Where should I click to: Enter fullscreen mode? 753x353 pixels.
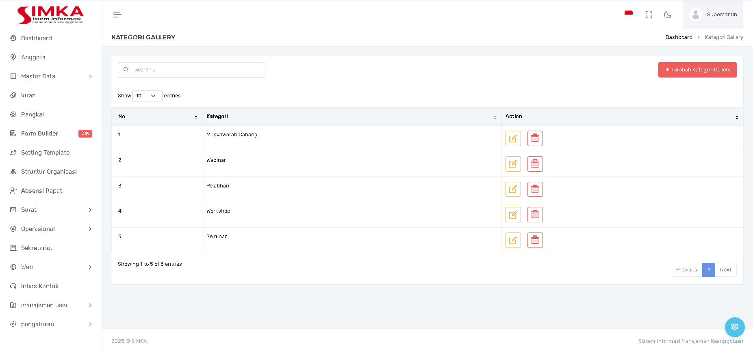649,15
